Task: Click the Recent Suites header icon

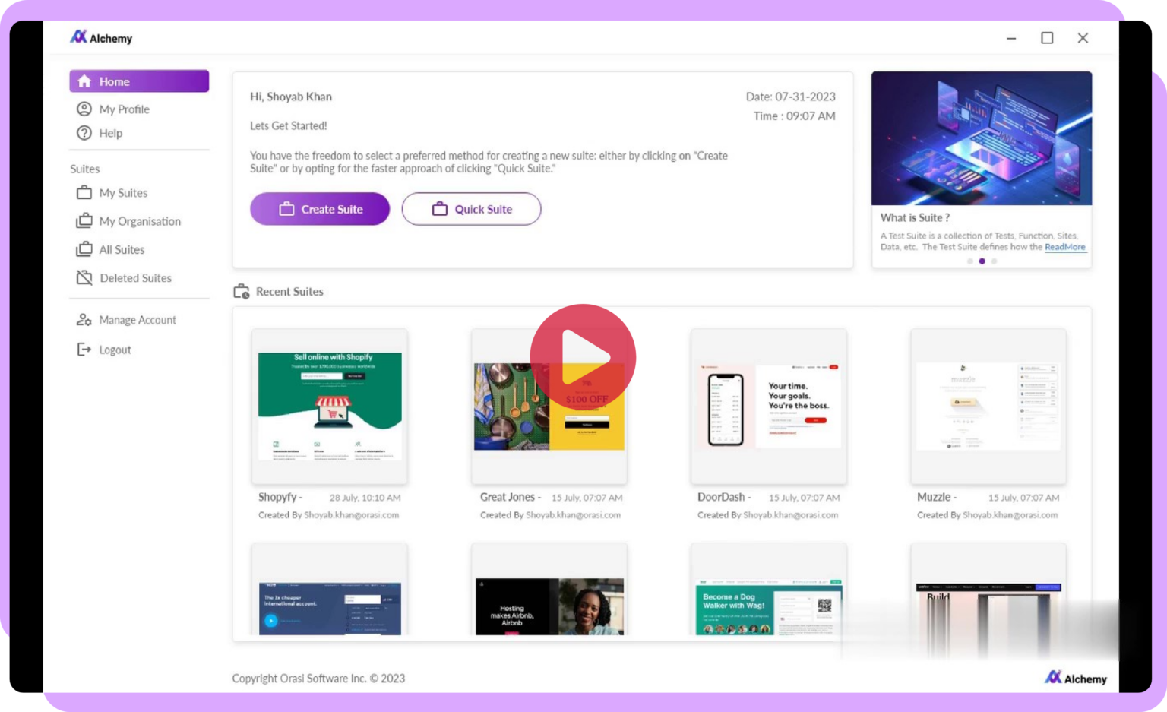Action: (x=242, y=291)
